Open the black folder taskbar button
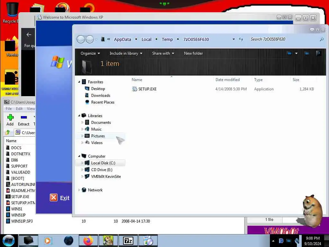Screen dimensions: 329x247 29,241
